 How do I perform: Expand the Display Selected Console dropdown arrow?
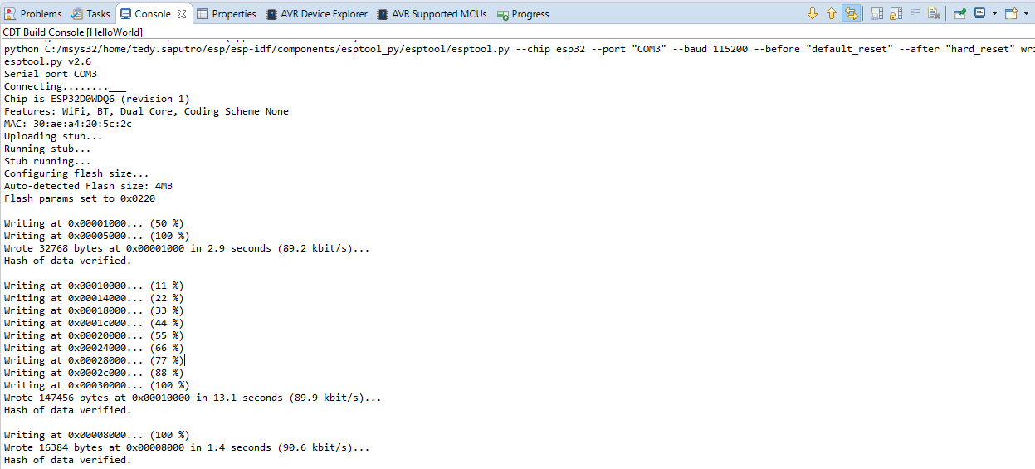pos(994,13)
